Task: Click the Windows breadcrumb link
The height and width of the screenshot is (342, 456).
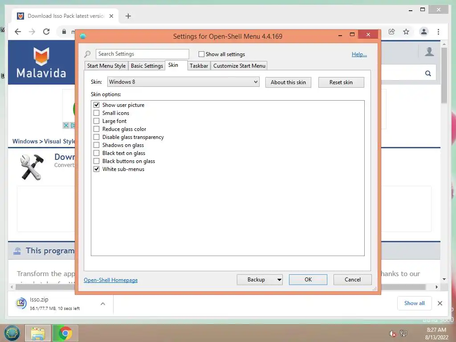Action: click(25, 141)
